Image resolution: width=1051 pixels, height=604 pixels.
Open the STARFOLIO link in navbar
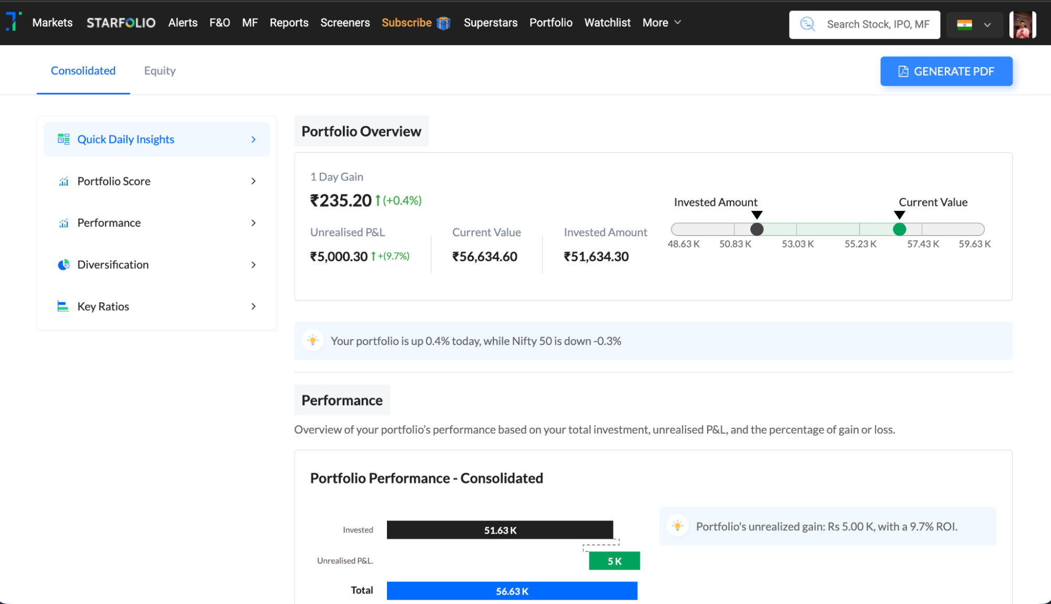(x=121, y=23)
